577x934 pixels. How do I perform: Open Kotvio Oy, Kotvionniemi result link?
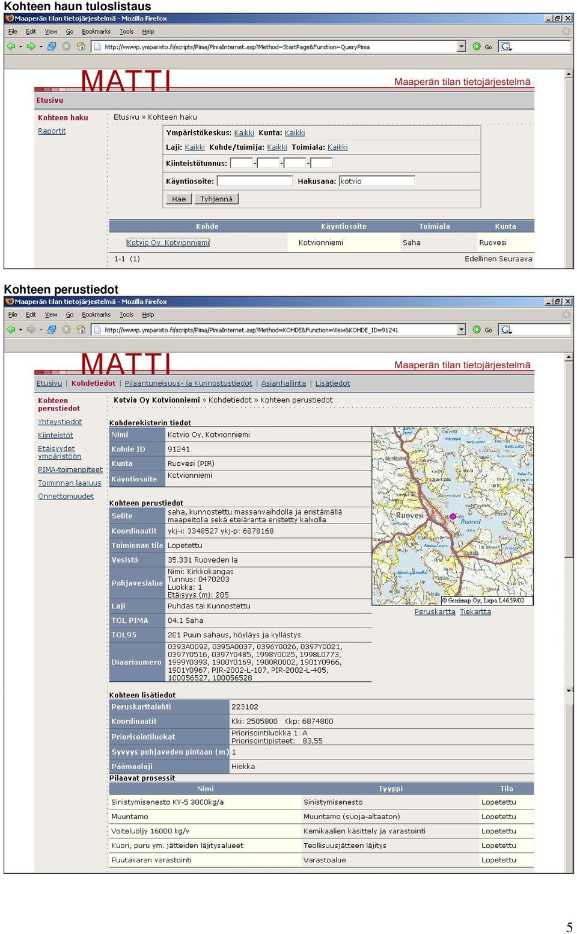pos(168,243)
